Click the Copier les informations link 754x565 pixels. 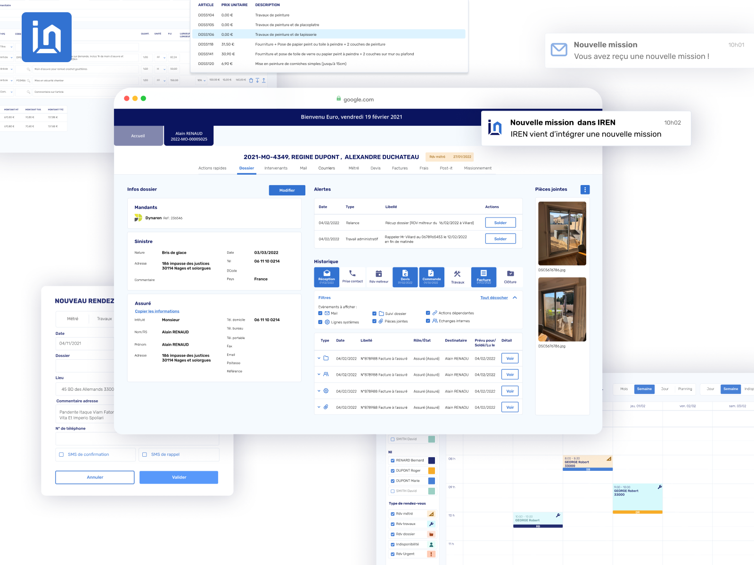pos(157,311)
